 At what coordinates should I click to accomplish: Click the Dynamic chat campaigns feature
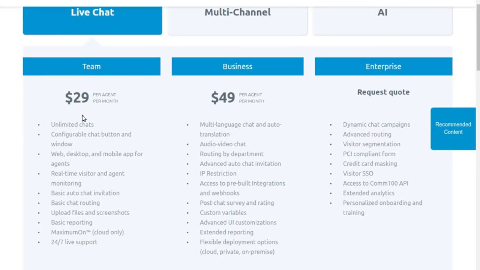(376, 124)
